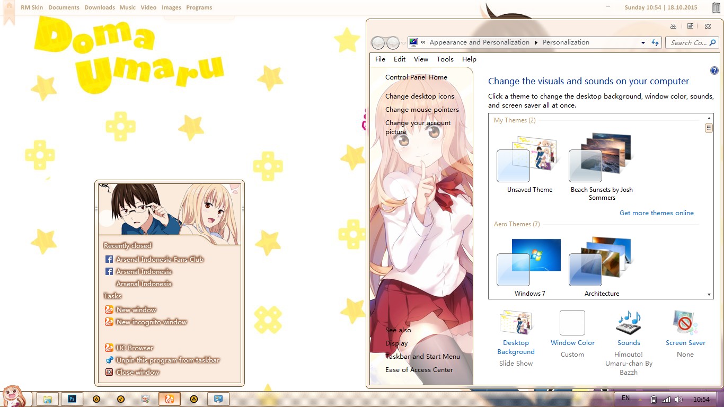Screen dimensions: 724x407
Task: Open the Tools menu
Action: click(x=445, y=59)
